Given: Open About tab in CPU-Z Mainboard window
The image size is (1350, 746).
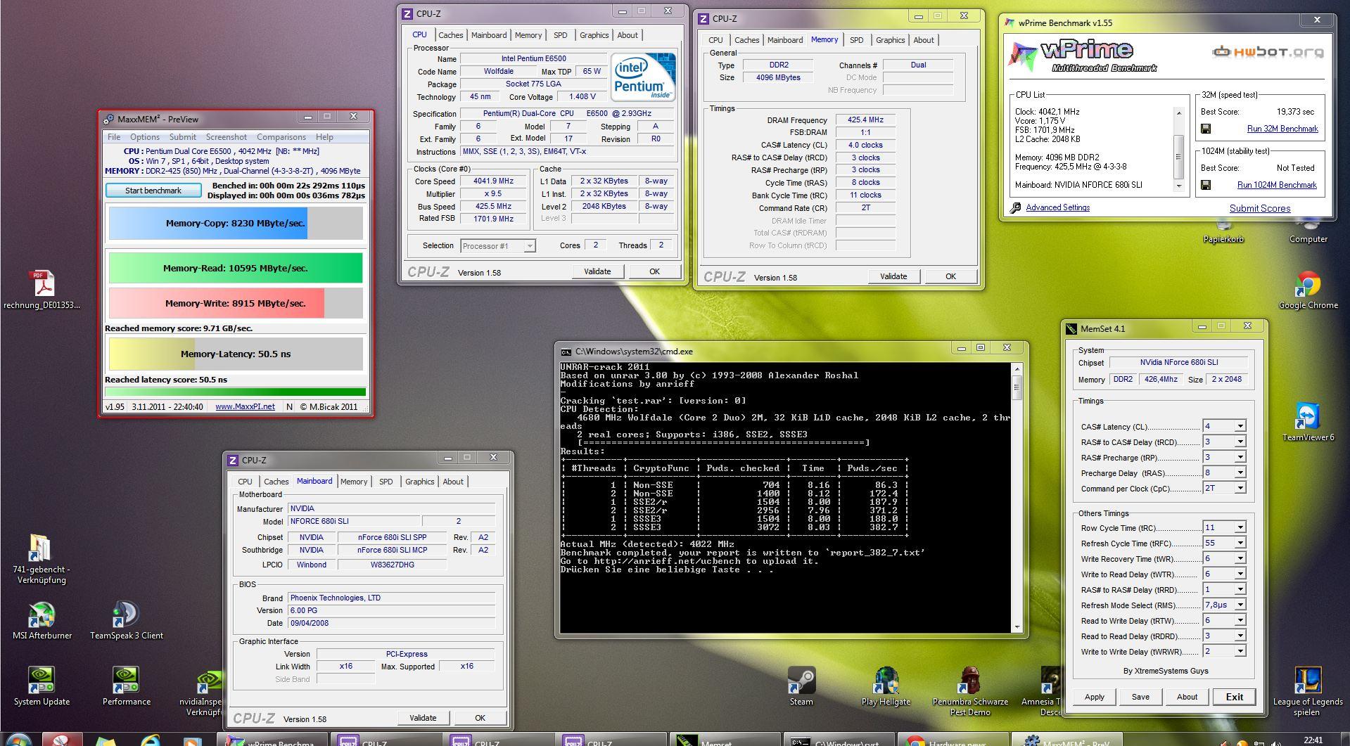Looking at the screenshot, I should [x=453, y=482].
